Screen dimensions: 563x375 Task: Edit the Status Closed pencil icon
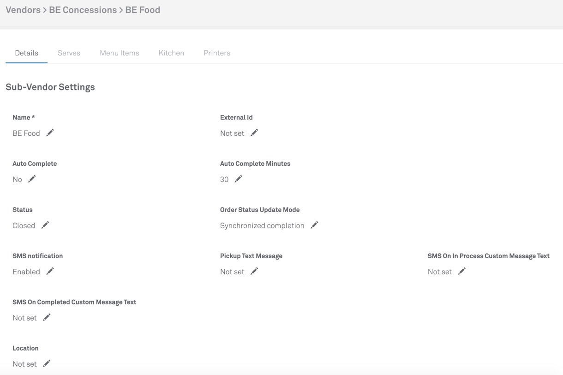tap(45, 225)
